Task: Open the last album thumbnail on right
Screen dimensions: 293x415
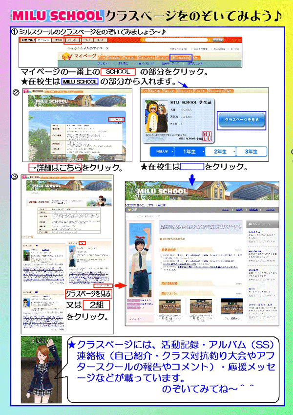Action: pos(258,306)
